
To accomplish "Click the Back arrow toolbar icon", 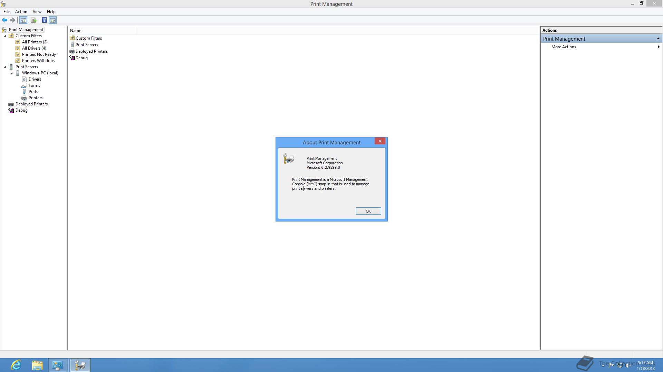I will 4,20.
